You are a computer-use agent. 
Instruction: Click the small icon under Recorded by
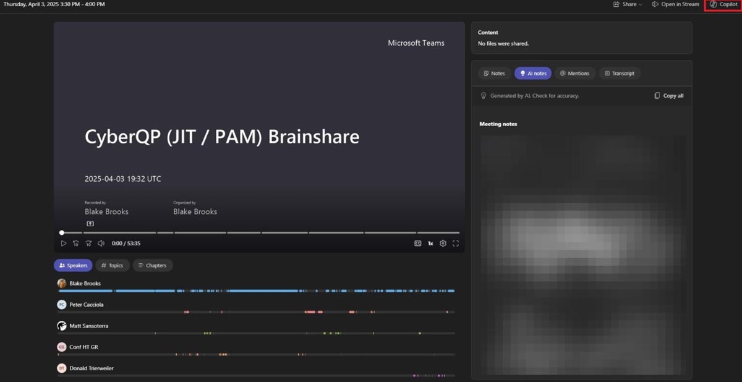click(x=90, y=224)
